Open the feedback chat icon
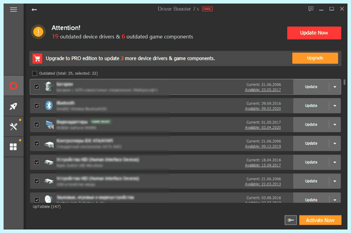This screenshot has height=233, width=351. pyautogui.click(x=311, y=9)
